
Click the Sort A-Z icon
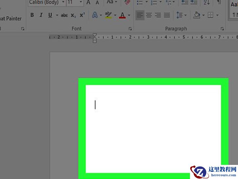click(x=207, y=2)
